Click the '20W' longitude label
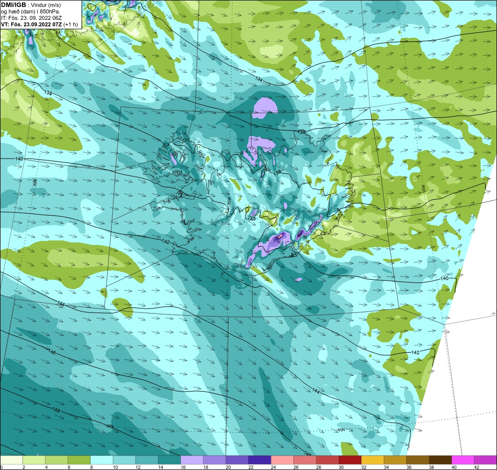Screen dimensions: 497x470 pos(229,202)
